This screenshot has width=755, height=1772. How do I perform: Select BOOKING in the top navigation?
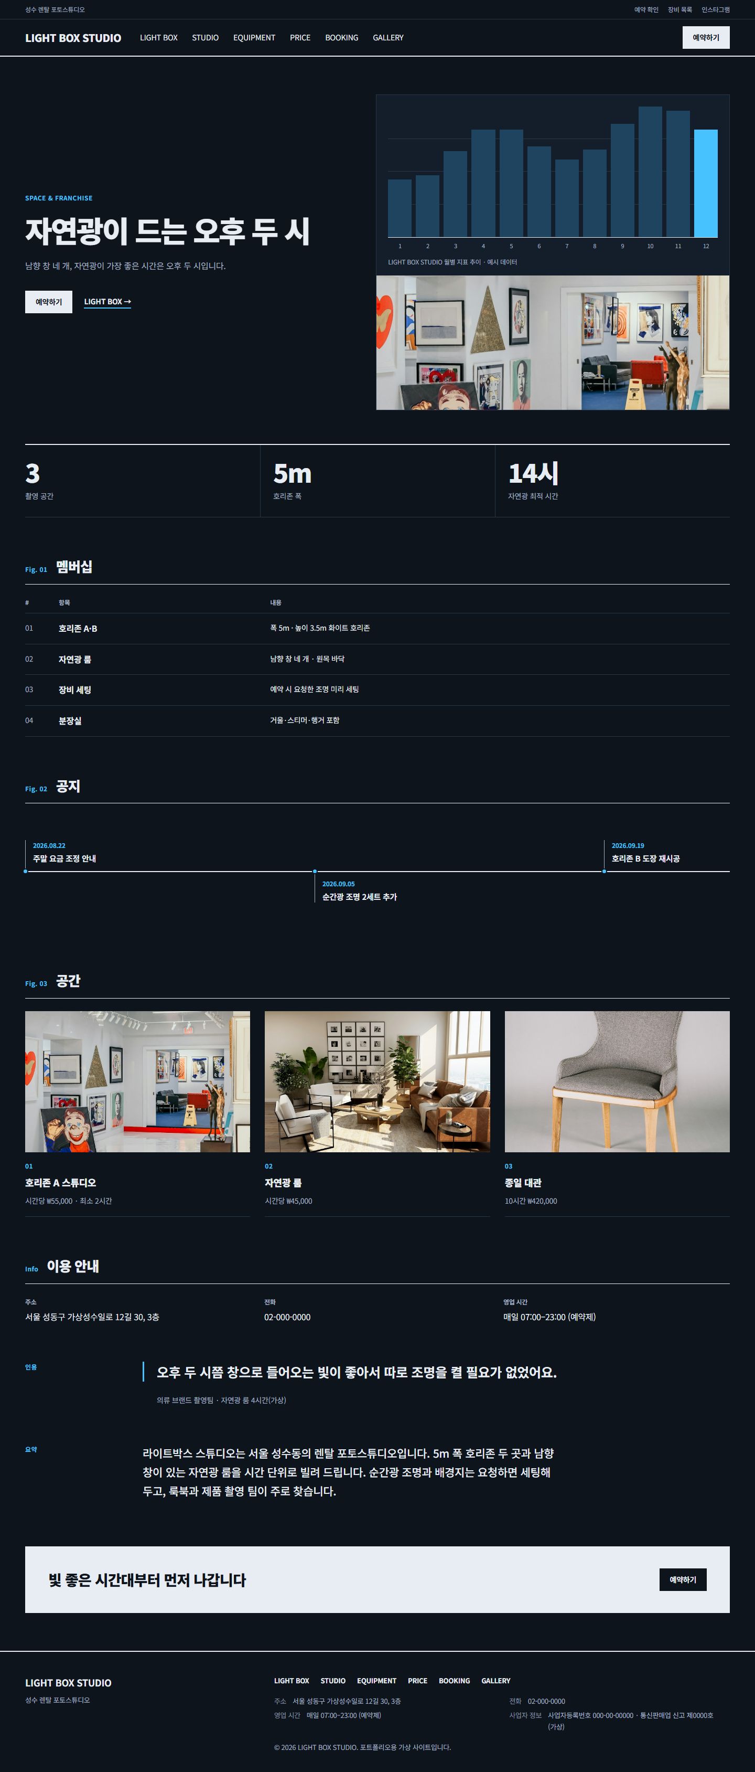(x=342, y=38)
